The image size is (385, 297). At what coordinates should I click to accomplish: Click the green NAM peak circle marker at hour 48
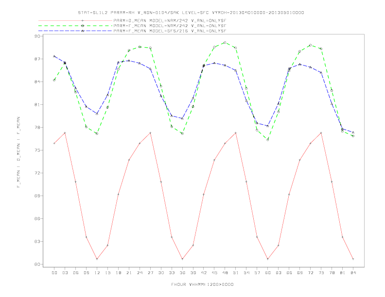[225, 42]
